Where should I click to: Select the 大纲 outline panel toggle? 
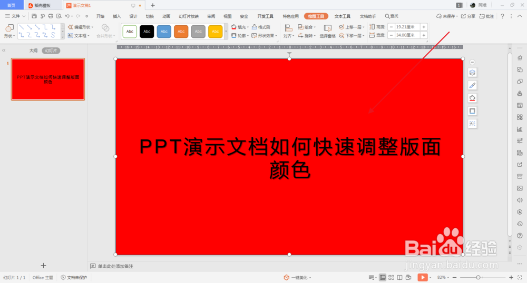pos(33,50)
